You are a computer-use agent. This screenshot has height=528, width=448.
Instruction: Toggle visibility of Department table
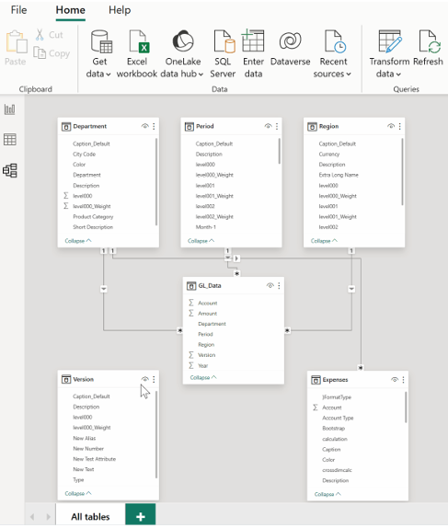[144, 126]
